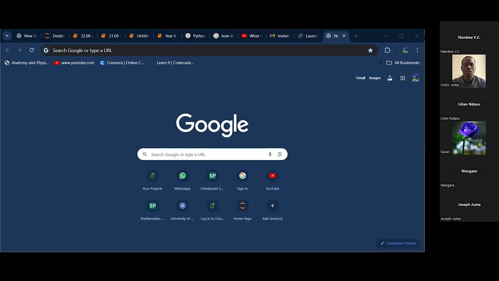Switch to the Untitled tab
Viewport: 499px width, 281px height.
(139, 36)
